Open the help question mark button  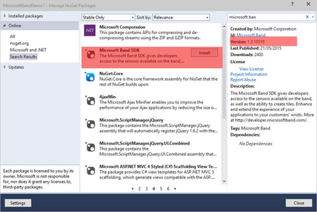pyautogui.click(x=292, y=4)
